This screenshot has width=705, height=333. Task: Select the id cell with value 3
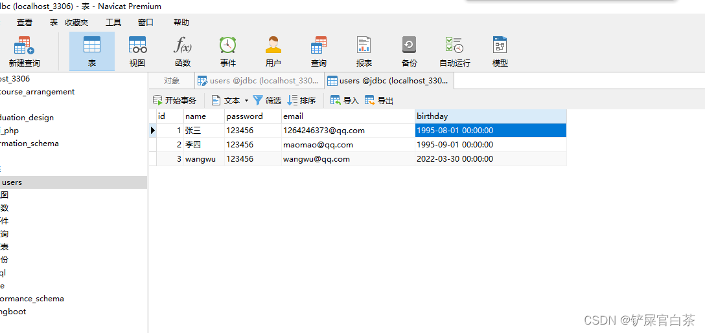pyautogui.click(x=170, y=159)
